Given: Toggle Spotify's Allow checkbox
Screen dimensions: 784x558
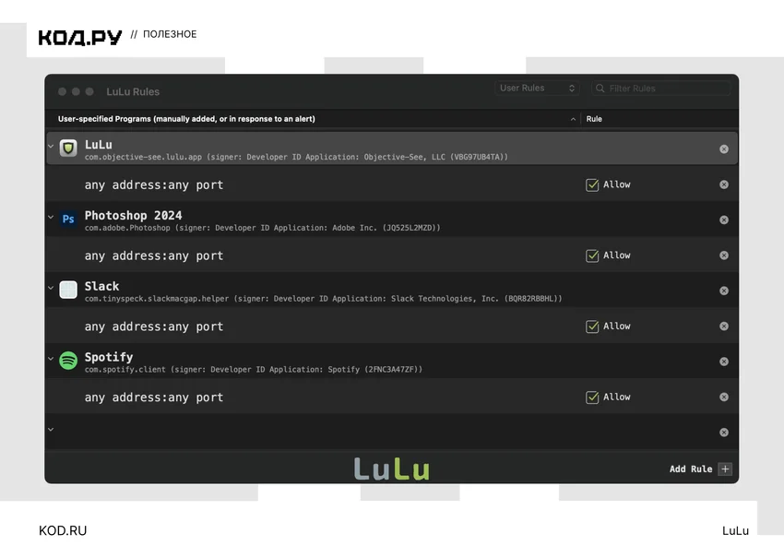Looking at the screenshot, I should (x=592, y=398).
